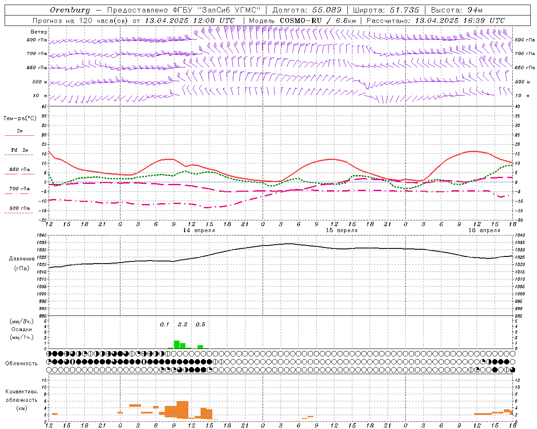Select the 'Осадки' precipitation label
This screenshot has height=429, width=537.
(21, 329)
